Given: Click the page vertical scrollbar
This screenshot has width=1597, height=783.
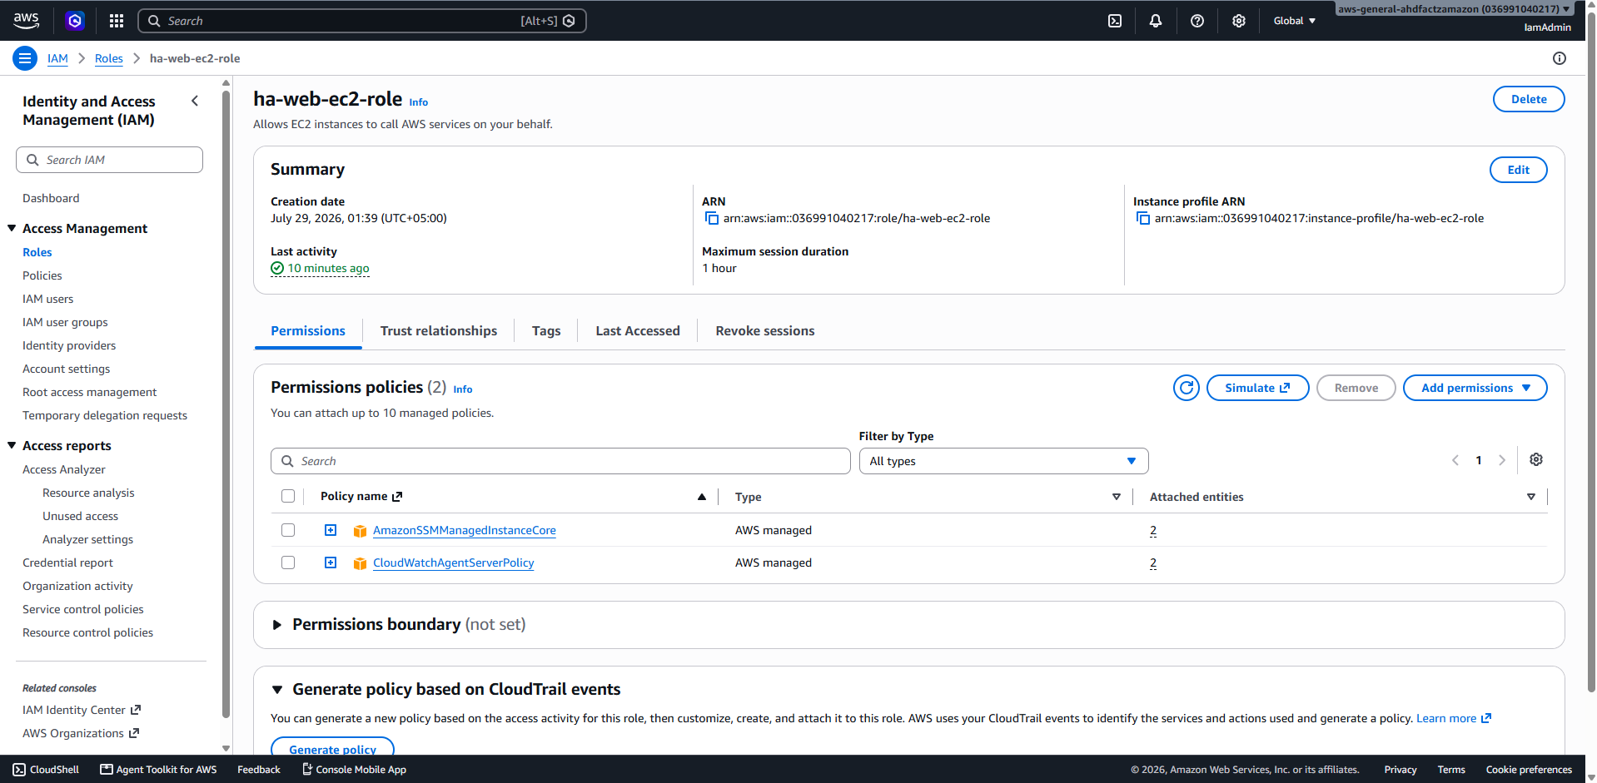Looking at the screenshot, I should pyautogui.click(x=1591, y=354).
